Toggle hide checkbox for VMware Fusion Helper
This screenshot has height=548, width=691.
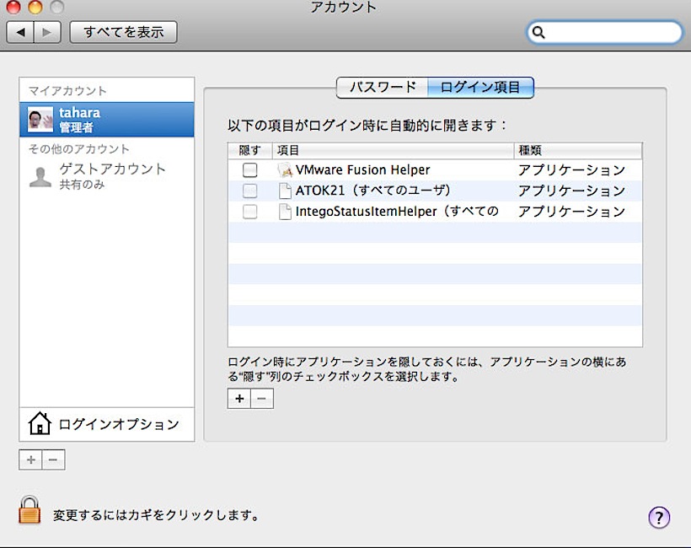[x=250, y=169]
